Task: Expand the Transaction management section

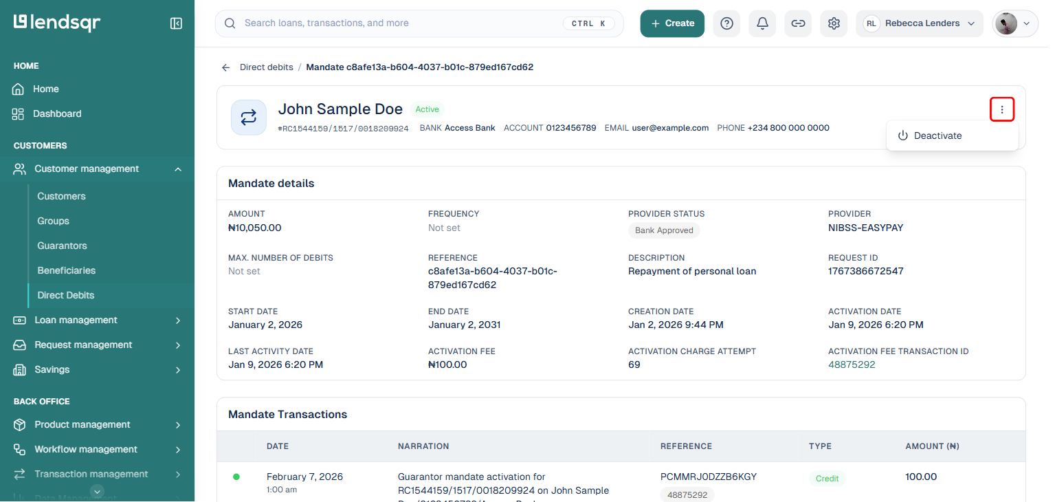Action: pyautogui.click(x=178, y=474)
